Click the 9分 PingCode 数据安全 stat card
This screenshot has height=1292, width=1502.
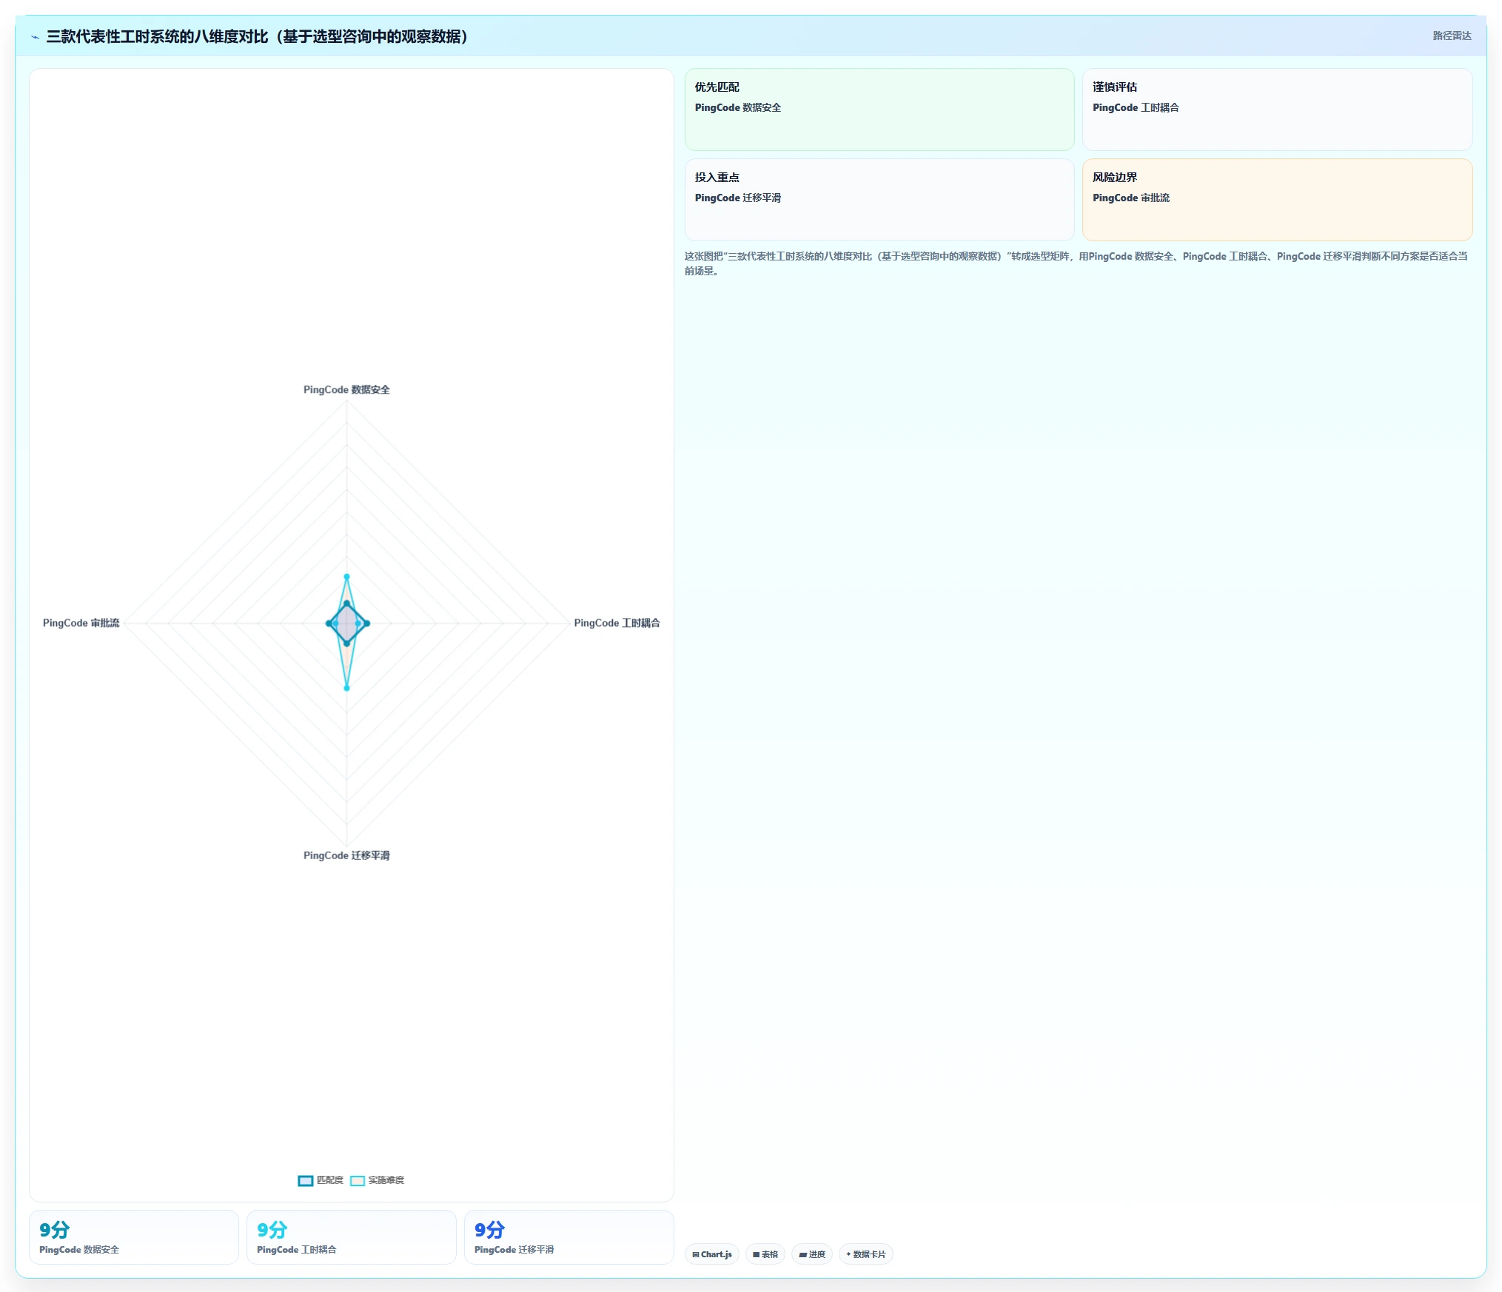tap(134, 1237)
